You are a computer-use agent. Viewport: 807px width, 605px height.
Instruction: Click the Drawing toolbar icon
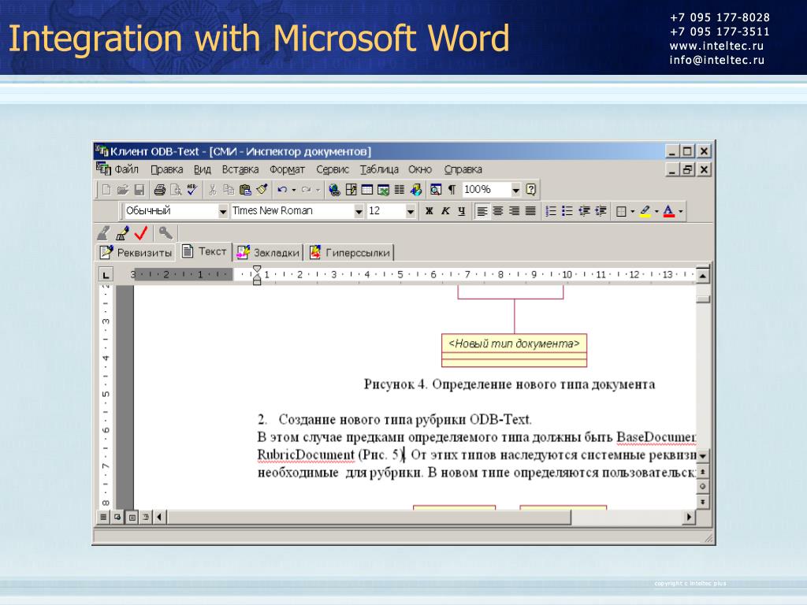(416, 190)
